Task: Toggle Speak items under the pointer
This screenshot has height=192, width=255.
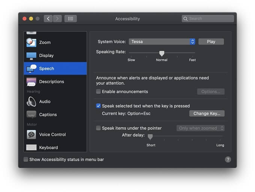Action: click(99, 128)
